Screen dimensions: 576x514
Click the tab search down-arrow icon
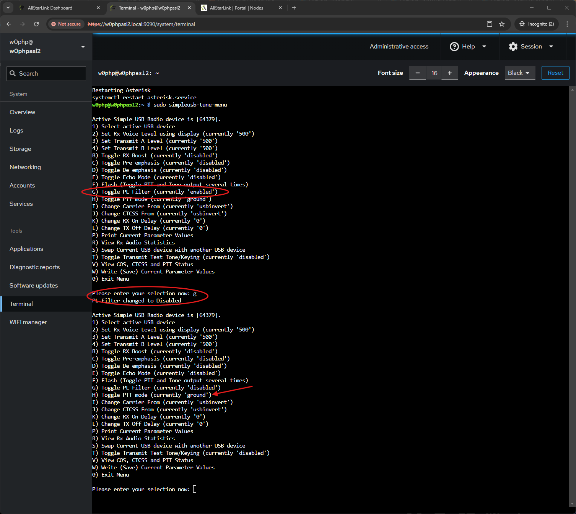click(x=8, y=8)
